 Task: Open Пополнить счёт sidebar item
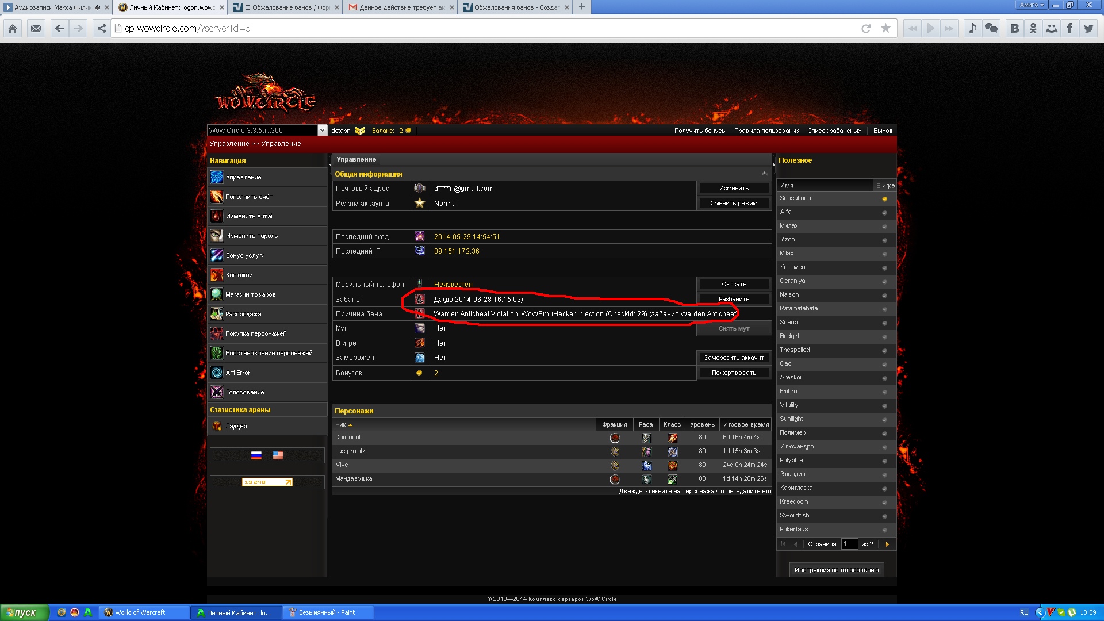click(x=248, y=197)
